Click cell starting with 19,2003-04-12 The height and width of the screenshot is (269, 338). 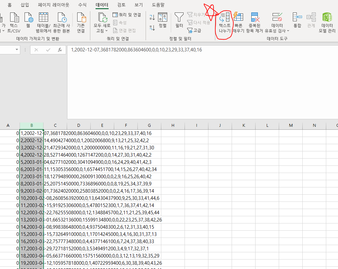pyautogui.click(x=32, y=263)
